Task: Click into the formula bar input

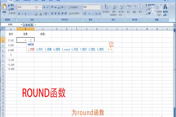Action: (103, 25)
